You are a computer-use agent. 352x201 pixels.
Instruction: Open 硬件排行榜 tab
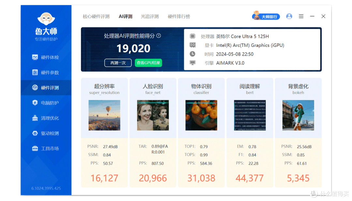click(x=179, y=17)
